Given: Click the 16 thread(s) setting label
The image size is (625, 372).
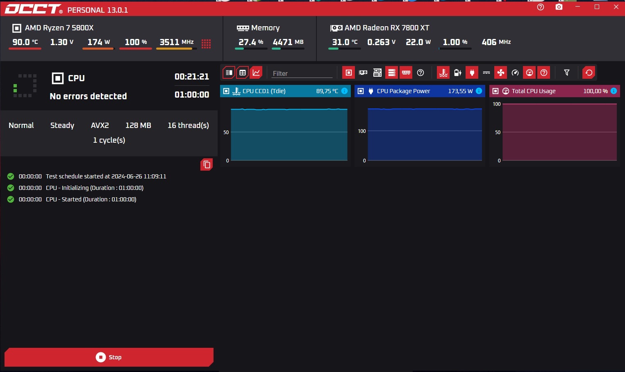Looking at the screenshot, I should [x=188, y=126].
